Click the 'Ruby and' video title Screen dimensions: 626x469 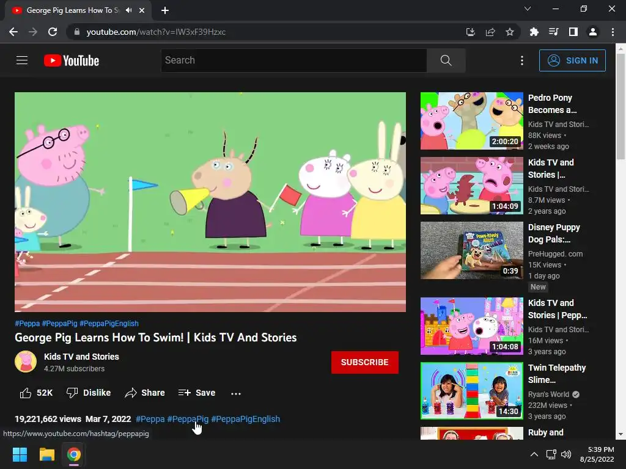(x=545, y=432)
